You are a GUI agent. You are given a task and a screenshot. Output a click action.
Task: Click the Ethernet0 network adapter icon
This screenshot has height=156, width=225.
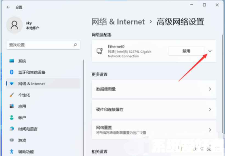tap(100, 51)
